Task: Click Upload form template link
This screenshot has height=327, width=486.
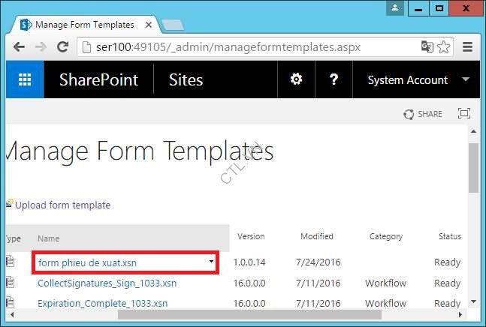Action: point(62,205)
